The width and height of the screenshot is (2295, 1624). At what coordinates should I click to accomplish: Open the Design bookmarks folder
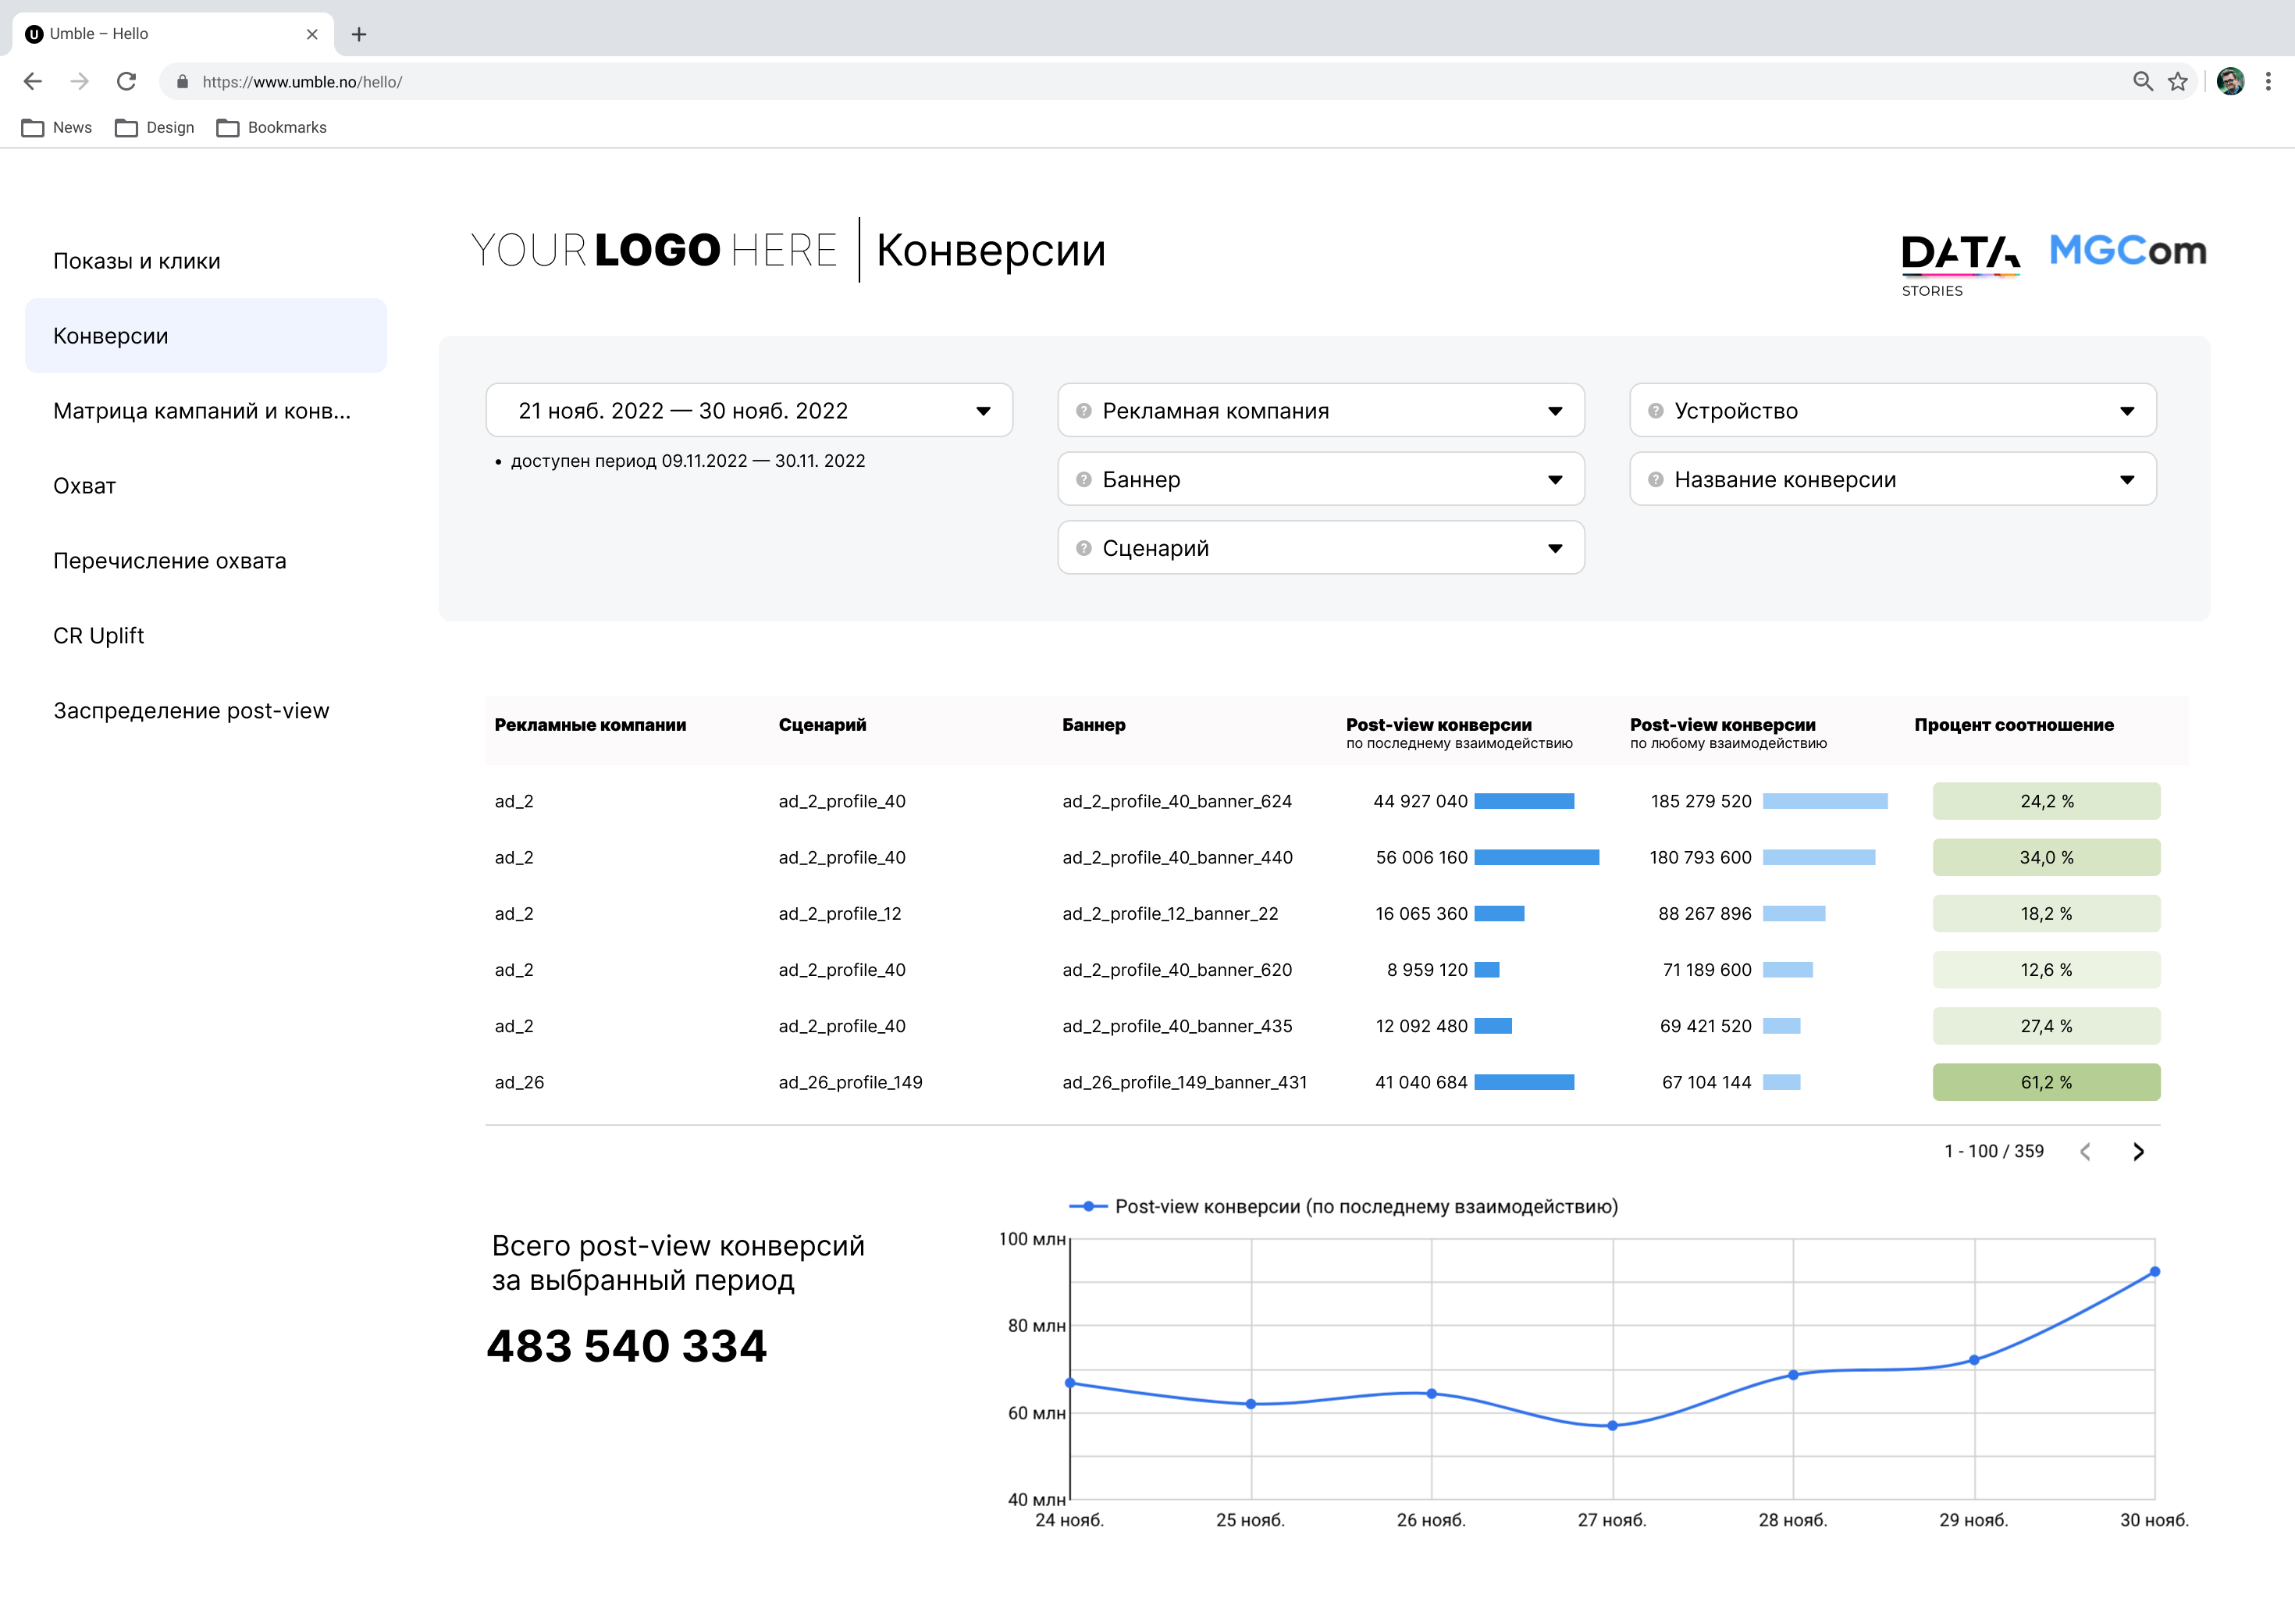click(155, 128)
